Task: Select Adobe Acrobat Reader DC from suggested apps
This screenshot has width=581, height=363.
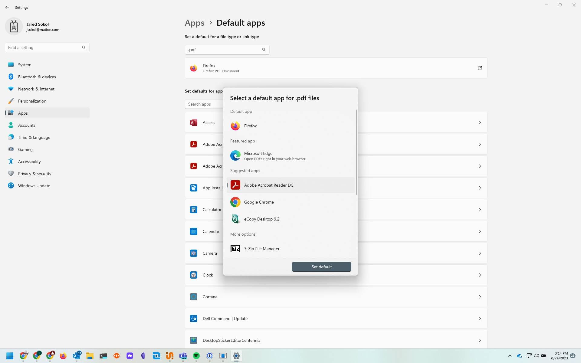Action: point(268,185)
